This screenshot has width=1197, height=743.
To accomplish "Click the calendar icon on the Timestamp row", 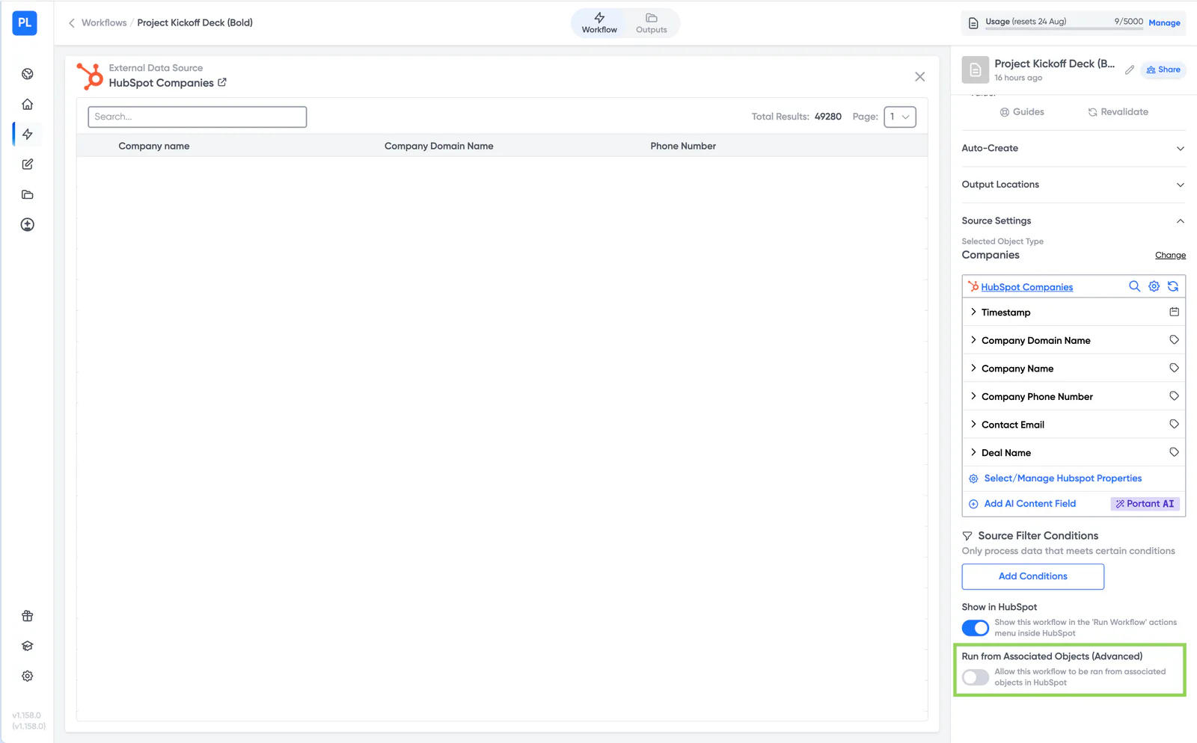I will (1175, 312).
